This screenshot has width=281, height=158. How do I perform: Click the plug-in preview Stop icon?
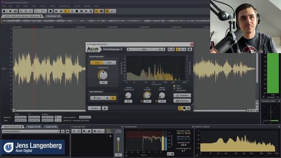[x=184, y=108]
